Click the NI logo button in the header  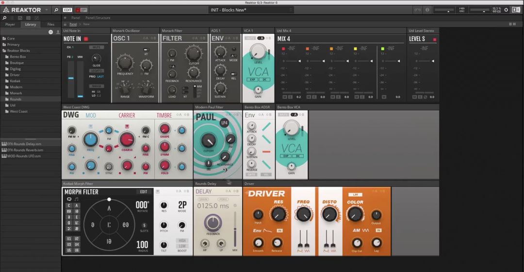pos(516,10)
